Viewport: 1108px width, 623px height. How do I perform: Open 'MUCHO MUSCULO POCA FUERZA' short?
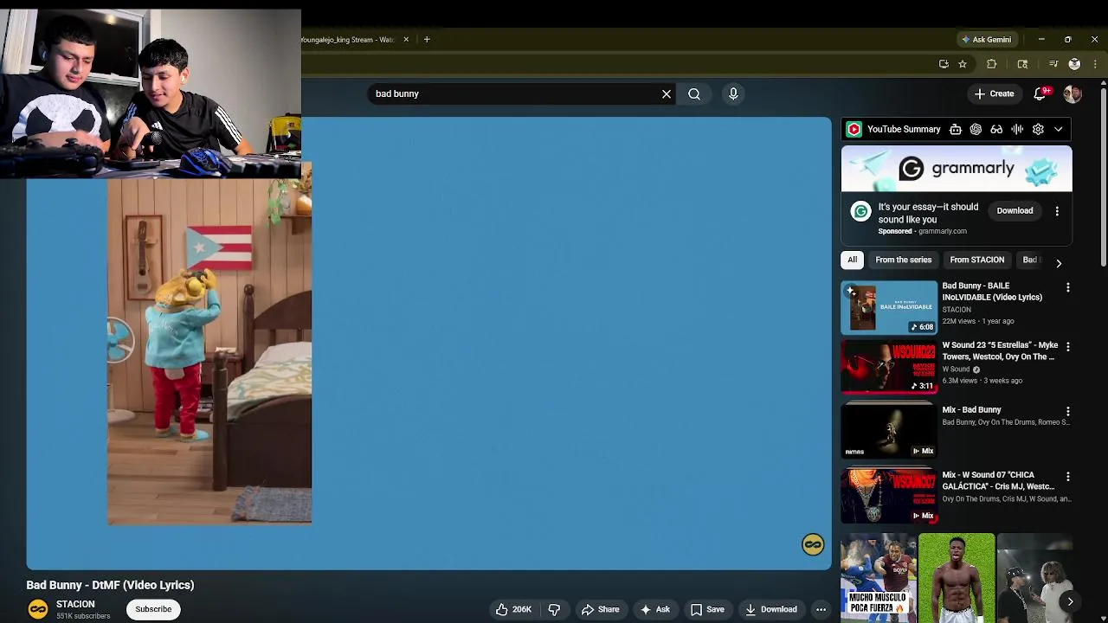(878, 578)
